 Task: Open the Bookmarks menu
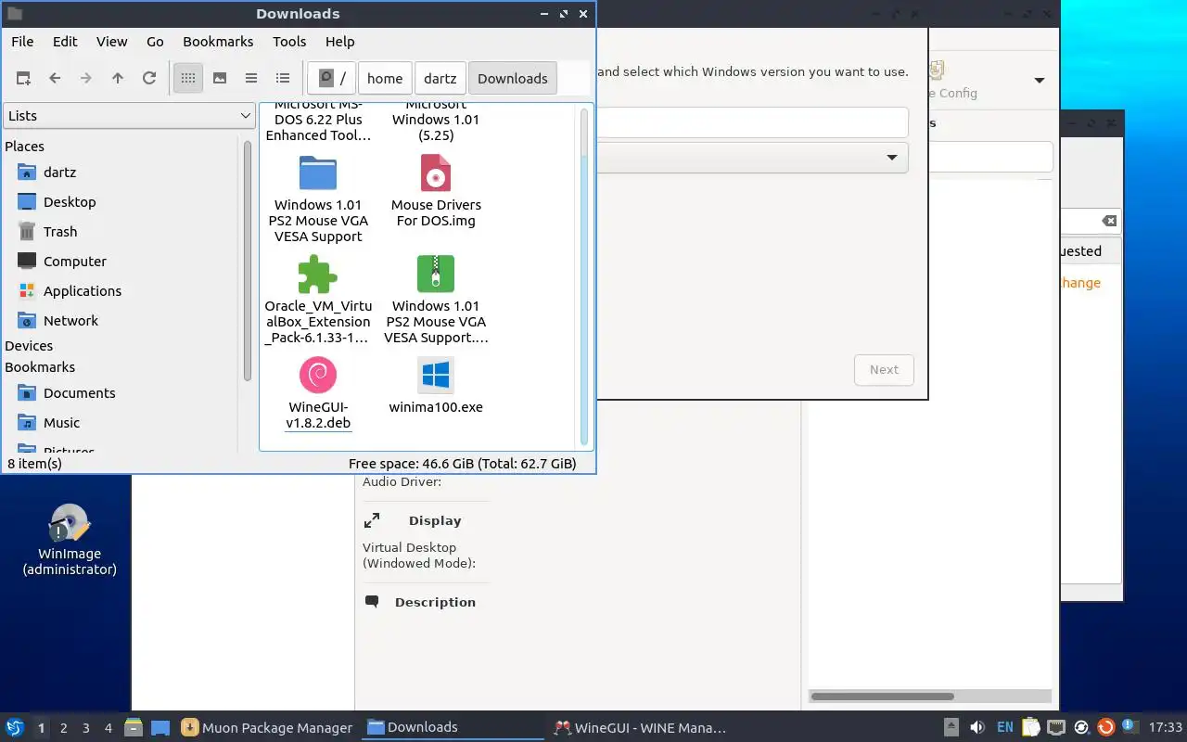(218, 42)
